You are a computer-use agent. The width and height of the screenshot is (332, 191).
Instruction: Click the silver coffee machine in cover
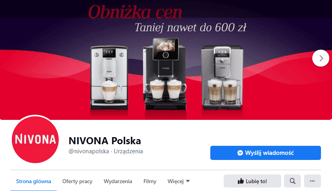pos(222,77)
